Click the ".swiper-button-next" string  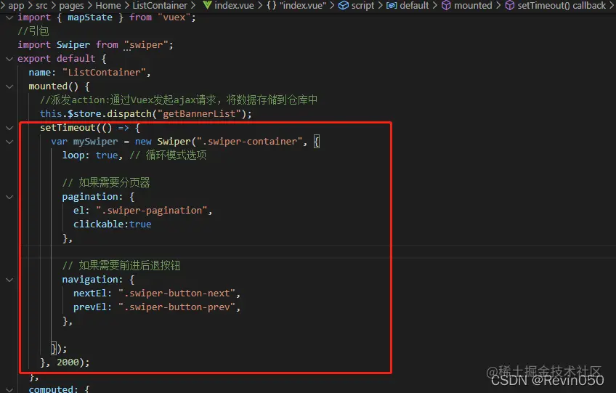click(x=177, y=293)
